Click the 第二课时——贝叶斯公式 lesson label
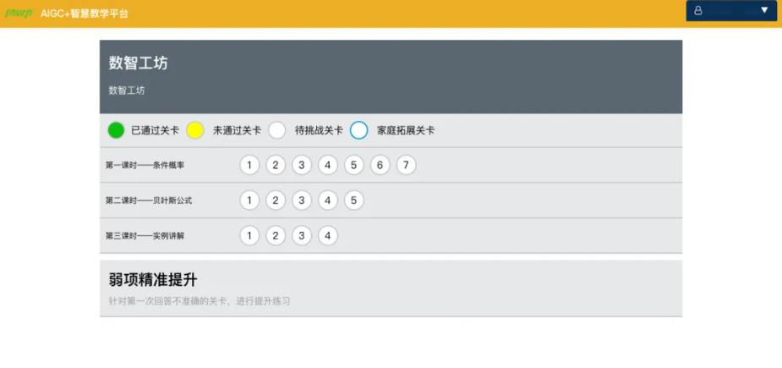The height and width of the screenshot is (368, 782). 149,200
